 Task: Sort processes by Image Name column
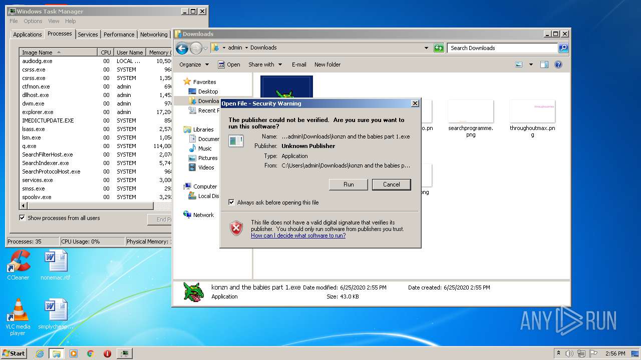point(59,52)
